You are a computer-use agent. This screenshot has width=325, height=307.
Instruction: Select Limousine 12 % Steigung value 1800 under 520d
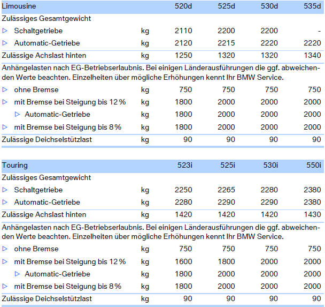pos(183,102)
